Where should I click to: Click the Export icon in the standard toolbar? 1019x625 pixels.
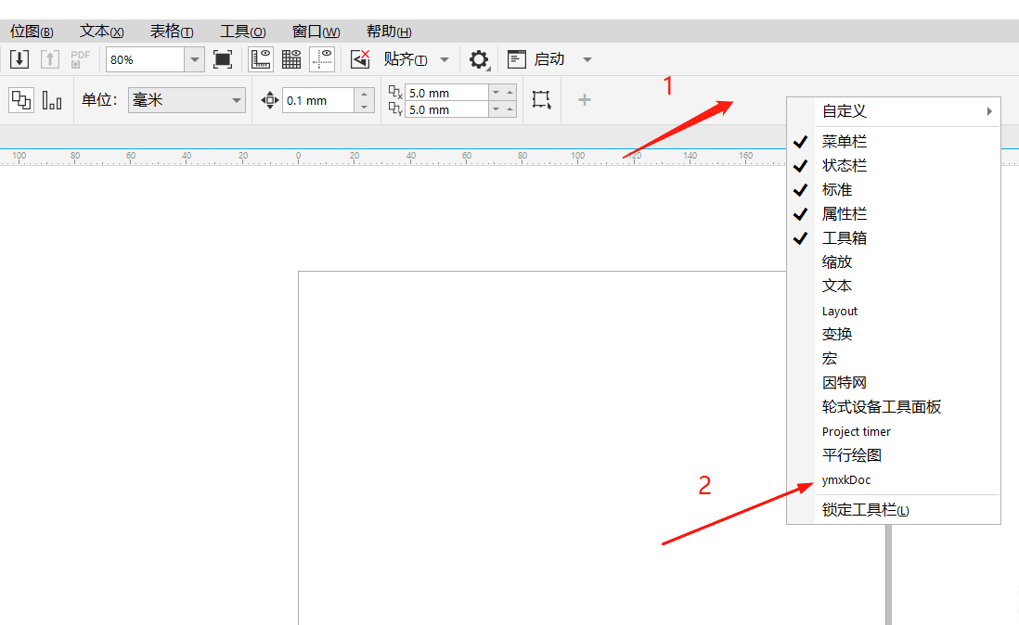point(50,59)
